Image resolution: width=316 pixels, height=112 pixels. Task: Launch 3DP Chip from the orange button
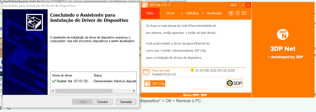click(155, 83)
